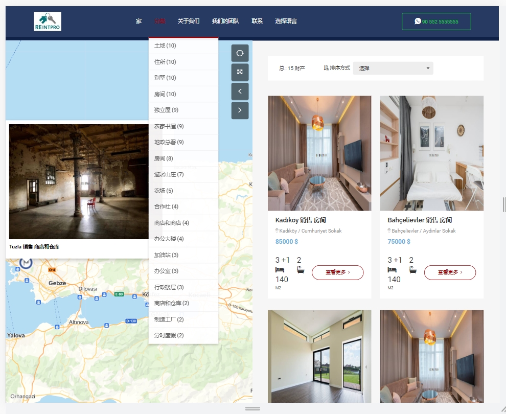The height and width of the screenshot is (414, 506).
Task: Select the 房间 (8) category
Action: (183, 159)
